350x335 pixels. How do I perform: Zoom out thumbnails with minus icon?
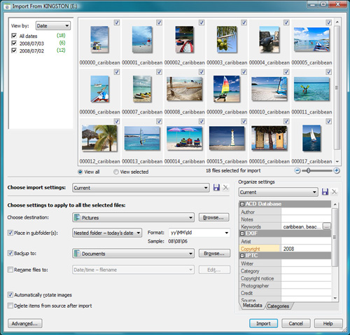297,171
